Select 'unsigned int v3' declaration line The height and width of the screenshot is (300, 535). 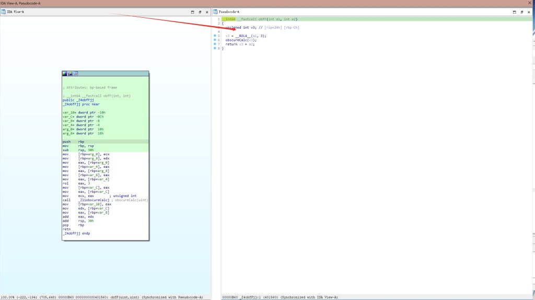240,28
